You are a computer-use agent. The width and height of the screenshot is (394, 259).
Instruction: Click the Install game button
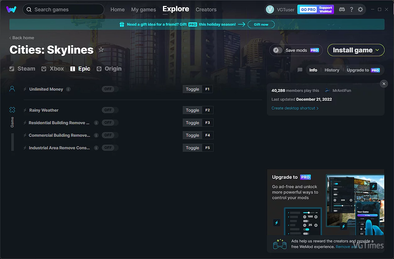click(x=356, y=50)
